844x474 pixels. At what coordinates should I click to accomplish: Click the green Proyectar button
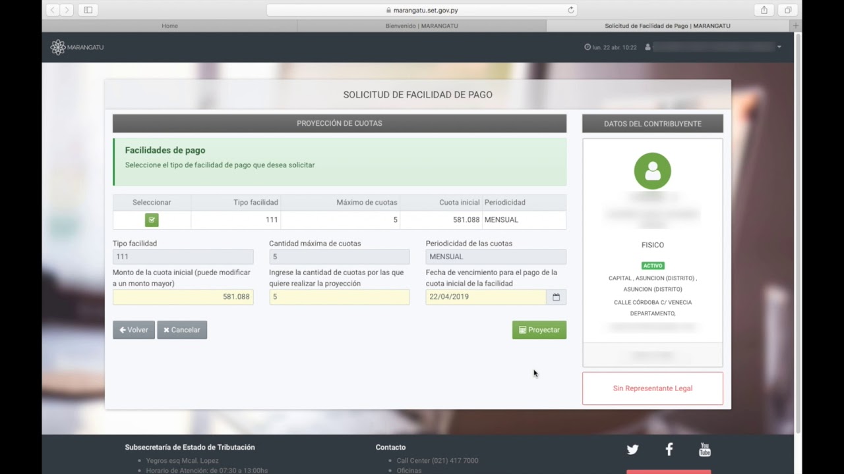539,330
